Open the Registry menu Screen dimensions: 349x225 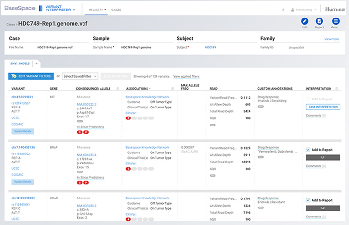click(x=98, y=9)
